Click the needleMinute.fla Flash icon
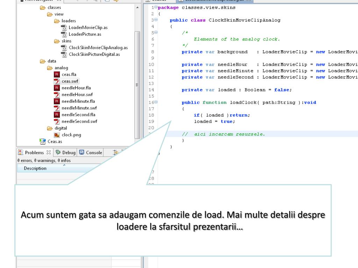358x268 pixels. point(57,102)
